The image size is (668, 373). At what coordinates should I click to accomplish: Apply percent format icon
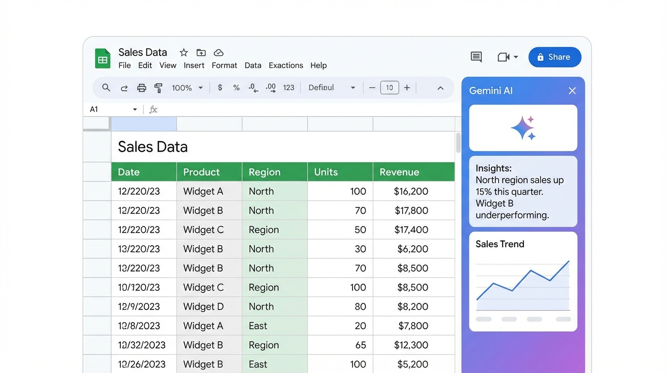[x=236, y=88]
